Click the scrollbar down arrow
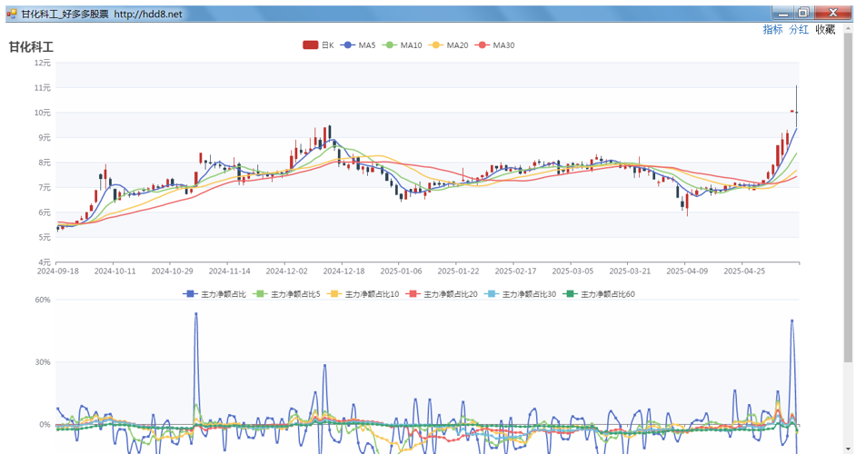Screen dimensions: 856x454 848,449
